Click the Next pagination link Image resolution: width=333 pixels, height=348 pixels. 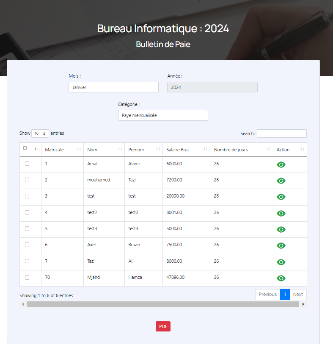tap(298, 295)
